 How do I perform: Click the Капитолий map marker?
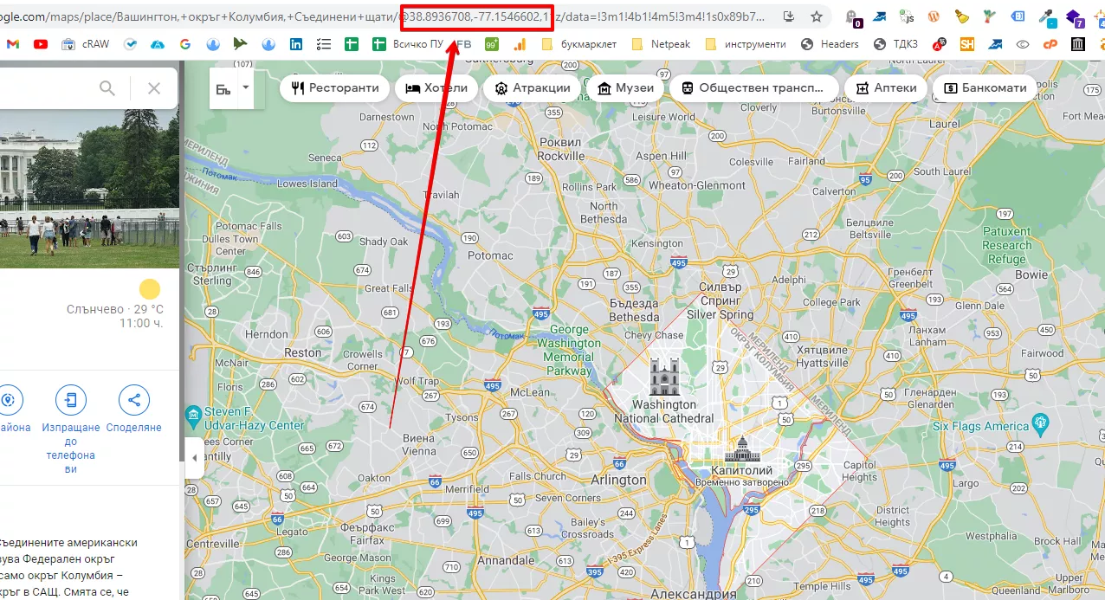coord(742,449)
